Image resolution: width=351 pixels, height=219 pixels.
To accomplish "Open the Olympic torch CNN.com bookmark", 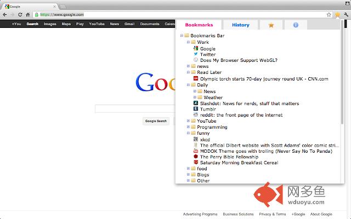I will pos(264,79).
